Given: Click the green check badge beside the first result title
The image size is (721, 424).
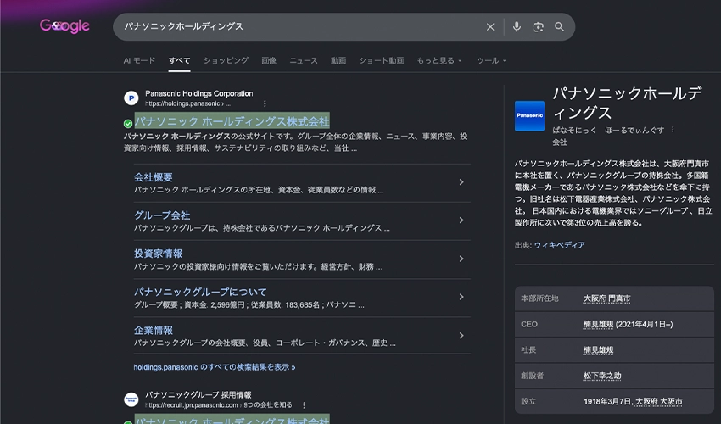Looking at the screenshot, I should 128,123.
